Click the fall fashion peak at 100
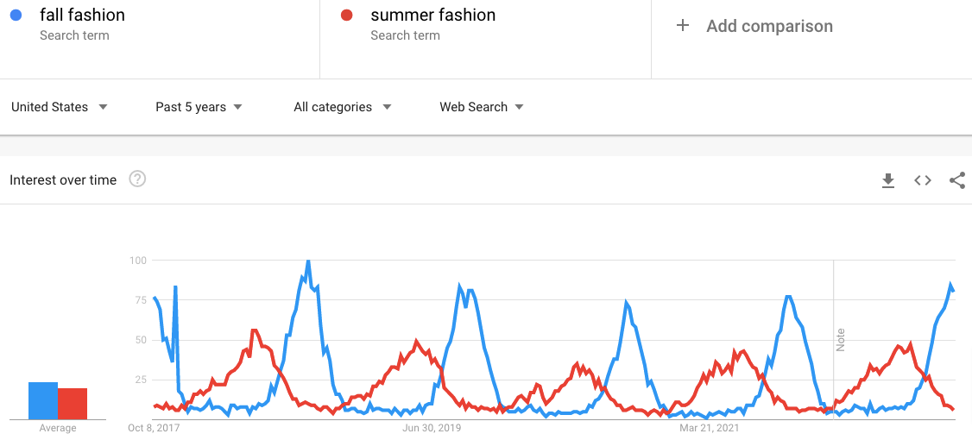This screenshot has height=440, width=972. 308,261
